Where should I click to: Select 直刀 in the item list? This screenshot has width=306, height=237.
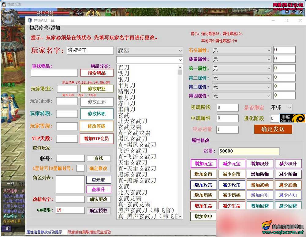pyautogui.click(x=124, y=68)
